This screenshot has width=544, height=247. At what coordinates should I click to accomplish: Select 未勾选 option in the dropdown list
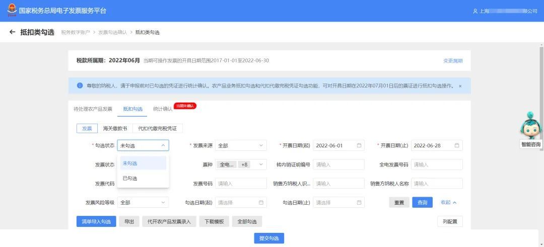[x=143, y=163]
